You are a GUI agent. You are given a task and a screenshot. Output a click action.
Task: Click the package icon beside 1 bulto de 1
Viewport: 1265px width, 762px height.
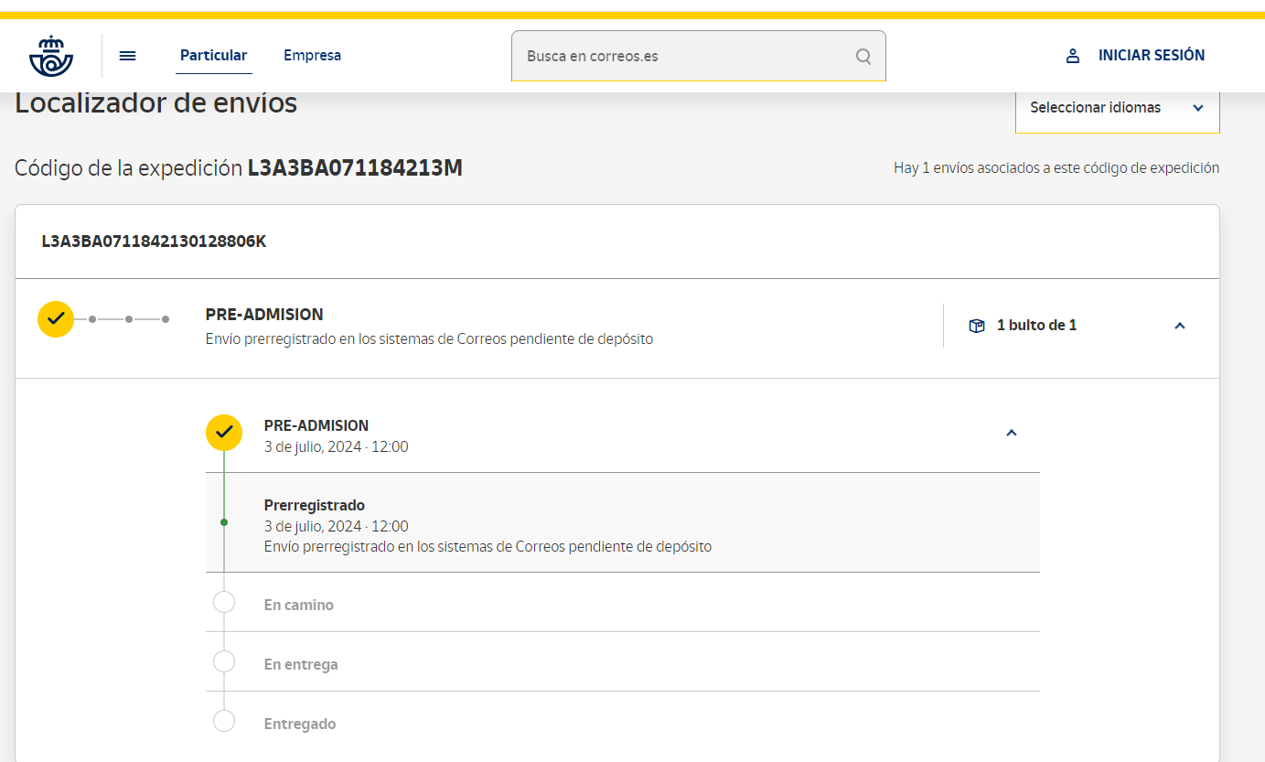coord(977,326)
